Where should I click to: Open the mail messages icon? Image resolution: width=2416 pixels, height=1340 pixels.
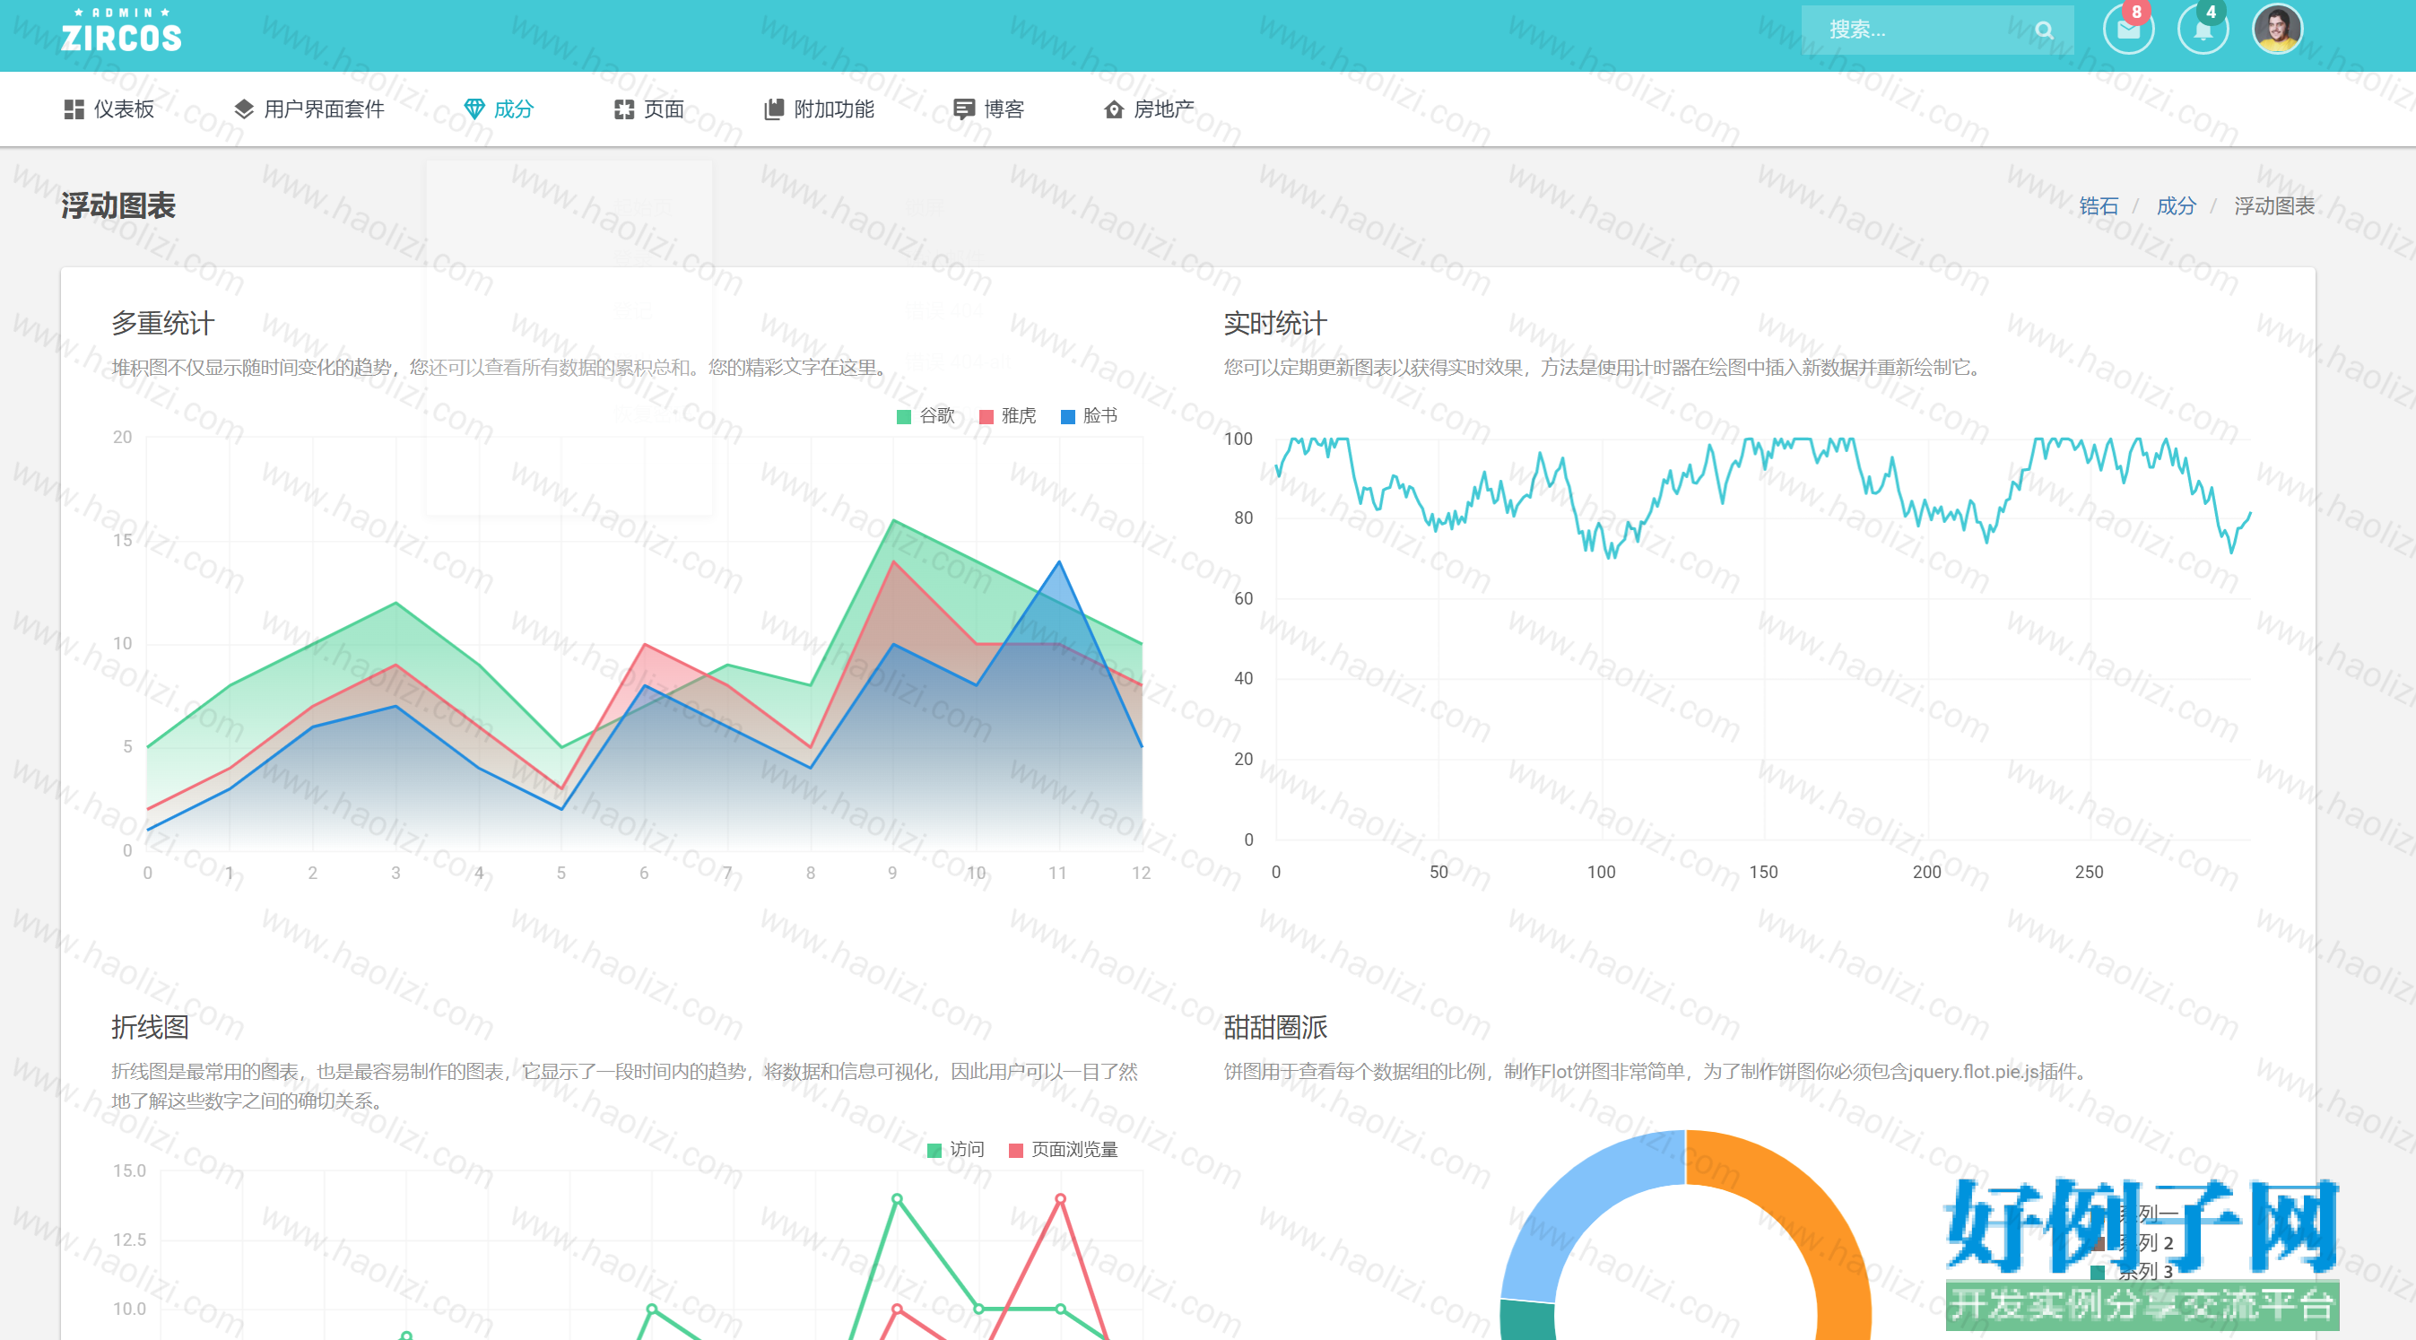pos(2128,29)
